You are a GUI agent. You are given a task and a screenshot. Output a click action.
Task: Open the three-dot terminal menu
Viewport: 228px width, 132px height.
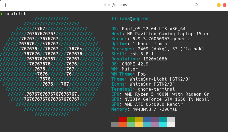click(207, 5)
